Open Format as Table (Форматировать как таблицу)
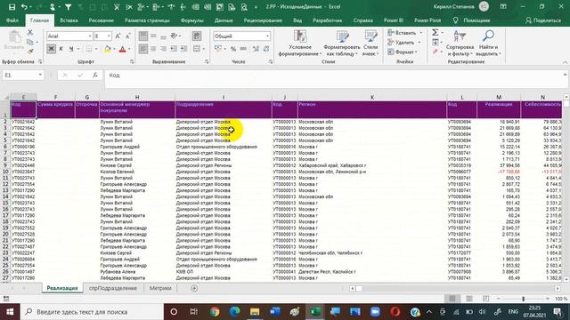570x320 pixels. 341,44
